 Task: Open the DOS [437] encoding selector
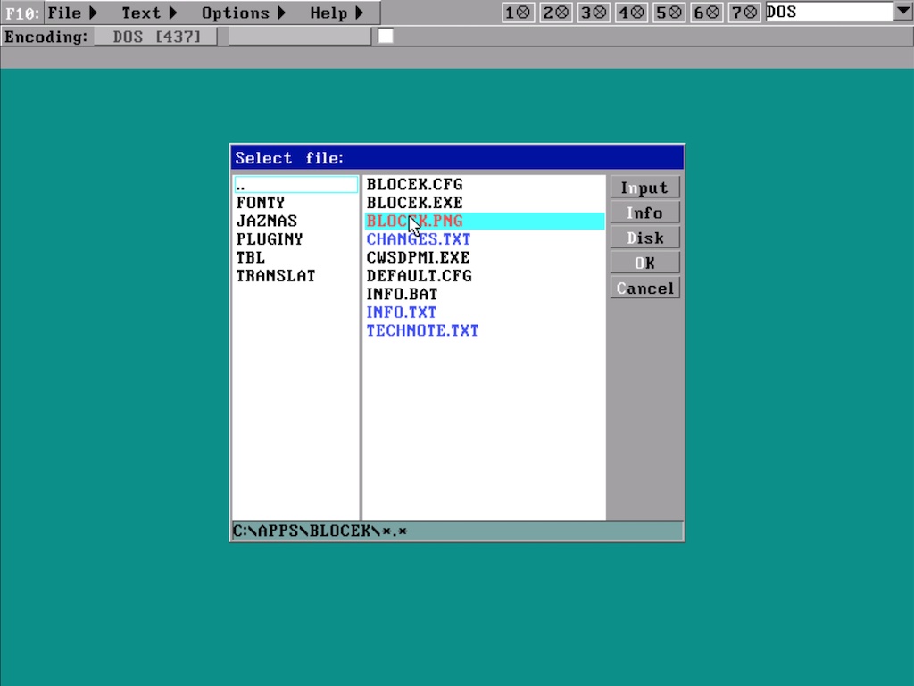point(157,37)
